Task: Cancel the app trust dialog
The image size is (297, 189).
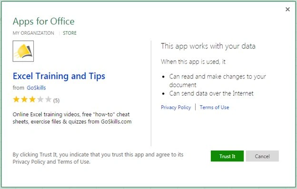Action: pos(262,156)
